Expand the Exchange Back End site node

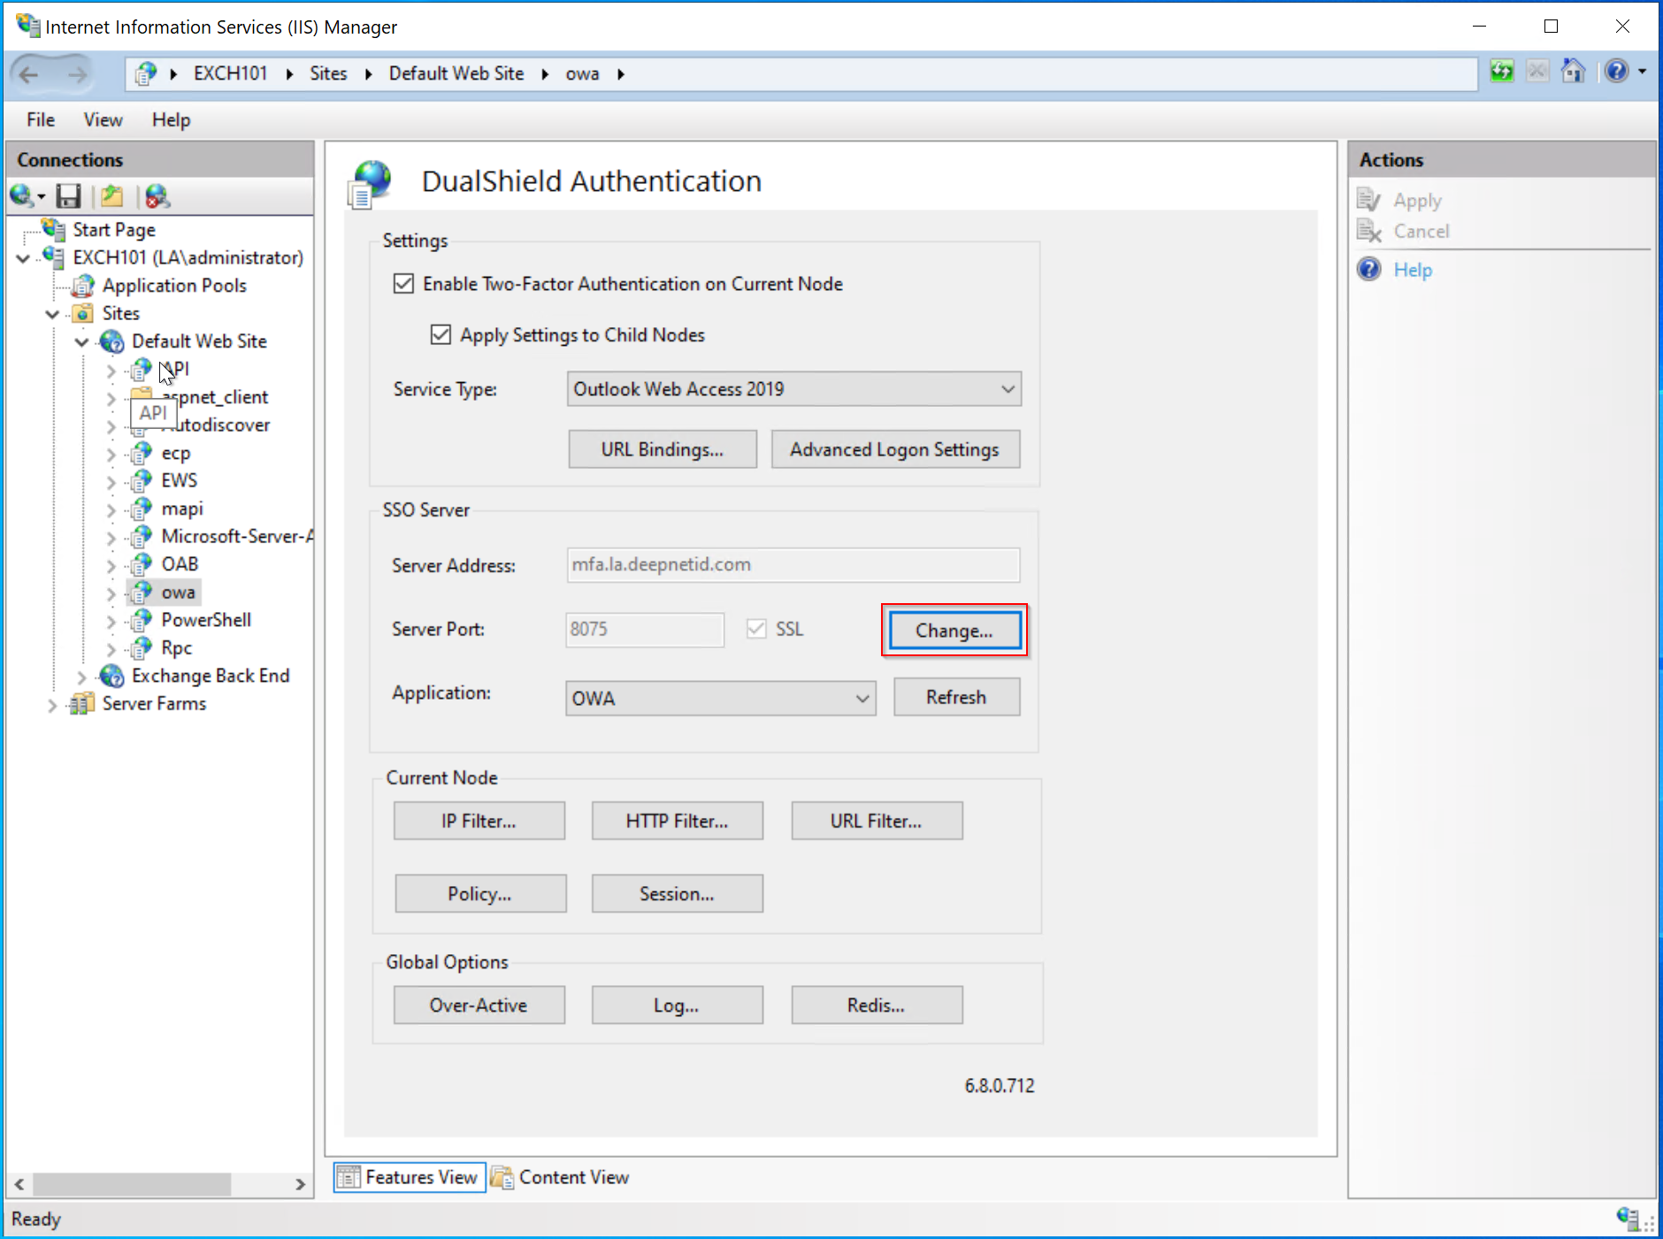click(81, 677)
